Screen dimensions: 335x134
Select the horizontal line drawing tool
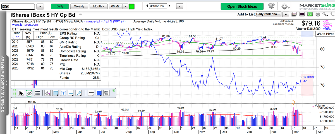coord(71,93)
